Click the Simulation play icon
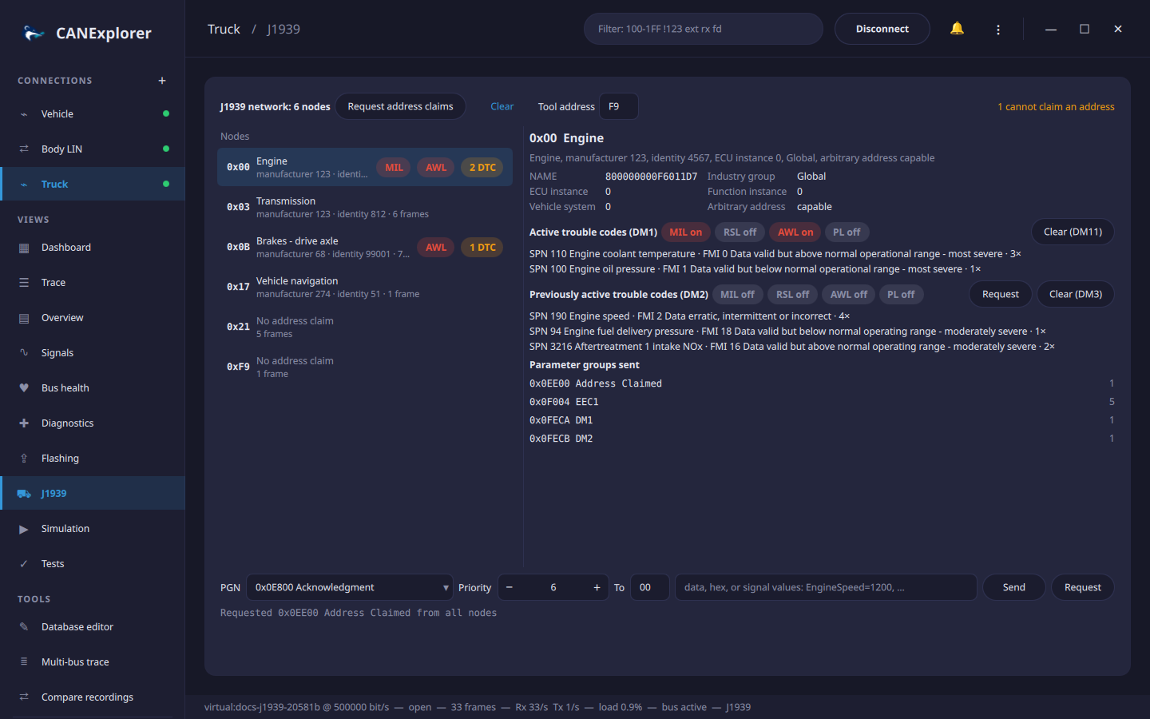Viewport: 1150px width, 719px height. [24, 529]
